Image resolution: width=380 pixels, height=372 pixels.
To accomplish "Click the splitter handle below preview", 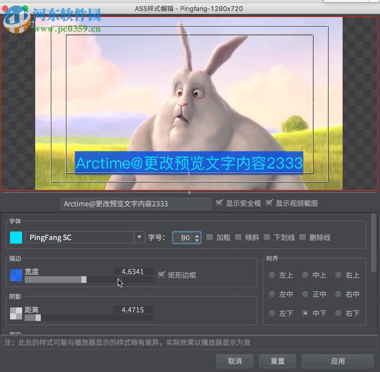I will pos(189,193).
